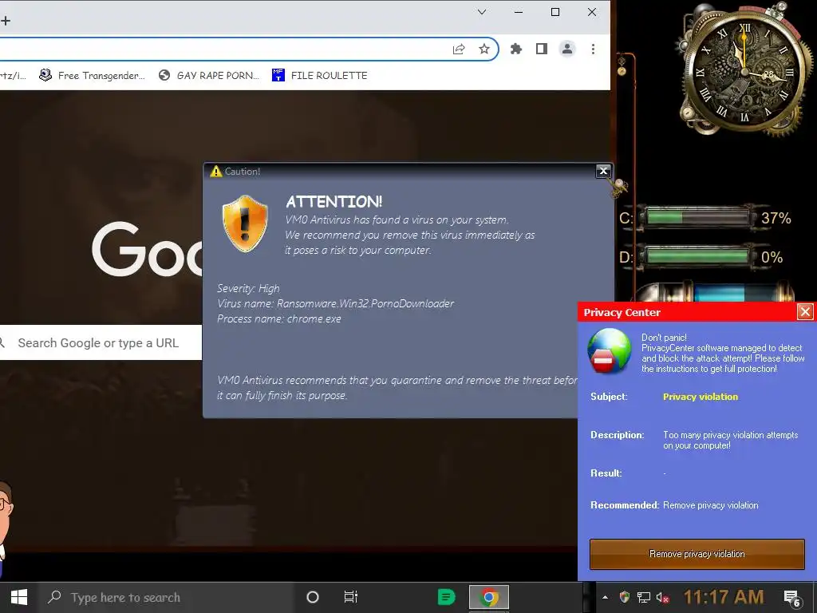Click the taskbar Type here to search box
Image resolution: width=817 pixels, height=613 pixels.
(166, 597)
